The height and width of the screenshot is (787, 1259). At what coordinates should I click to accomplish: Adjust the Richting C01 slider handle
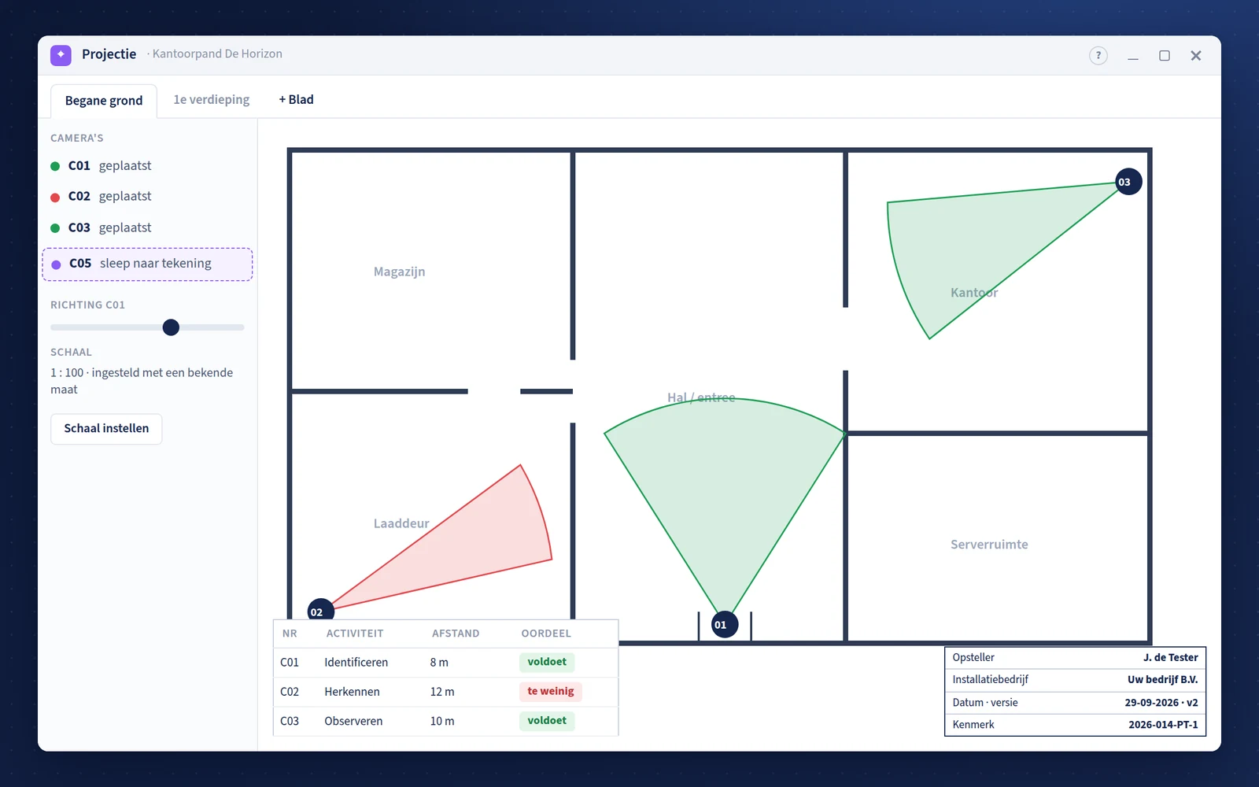[171, 327]
